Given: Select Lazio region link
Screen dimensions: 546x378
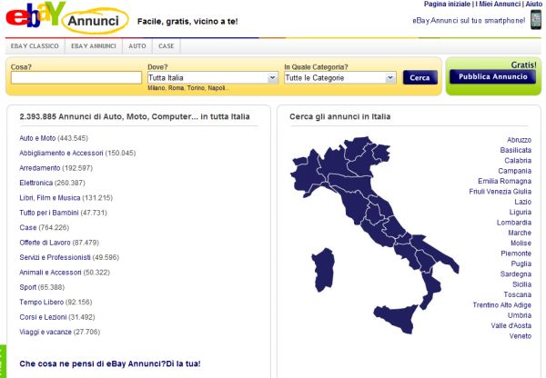Looking at the screenshot, I should coord(522,202).
